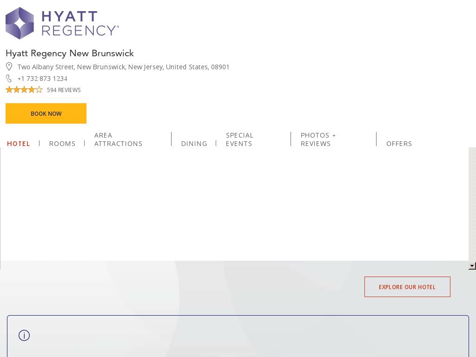The width and height of the screenshot is (476, 357).
Task: Click the information circle icon
Action: (x=24, y=336)
